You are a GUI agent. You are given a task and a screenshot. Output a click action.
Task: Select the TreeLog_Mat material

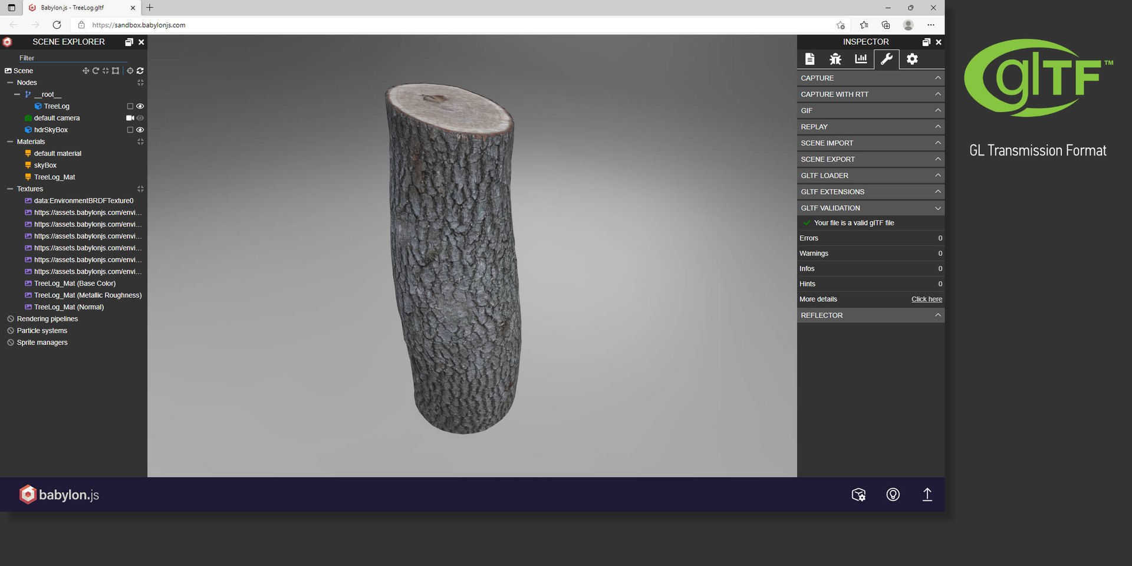pyautogui.click(x=54, y=177)
